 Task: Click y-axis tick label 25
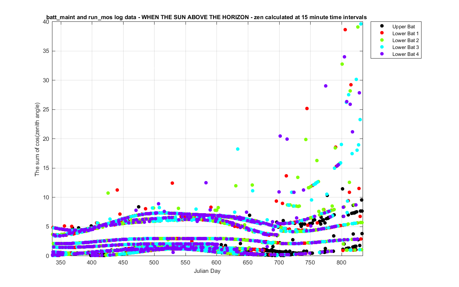[x=46, y=109]
